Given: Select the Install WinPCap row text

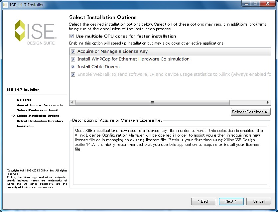Looking at the screenshot, I should (133, 59).
